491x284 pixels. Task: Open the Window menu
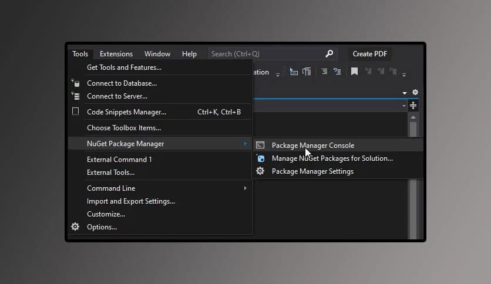click(x=157, y=53)
